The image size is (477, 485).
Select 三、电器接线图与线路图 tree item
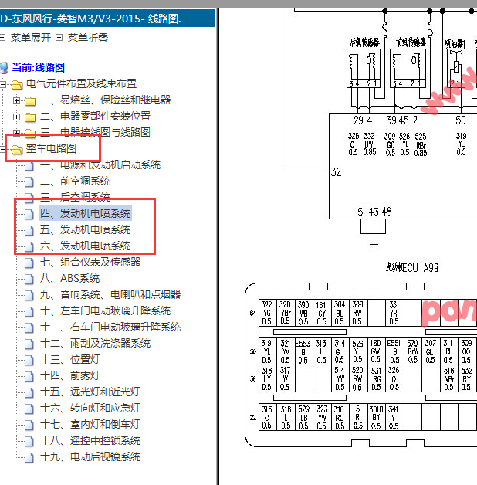click(95, 132)
